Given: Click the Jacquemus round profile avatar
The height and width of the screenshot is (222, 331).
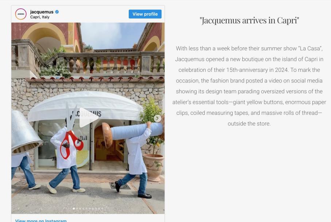Looking at the screenshot, I should point(21,14).
